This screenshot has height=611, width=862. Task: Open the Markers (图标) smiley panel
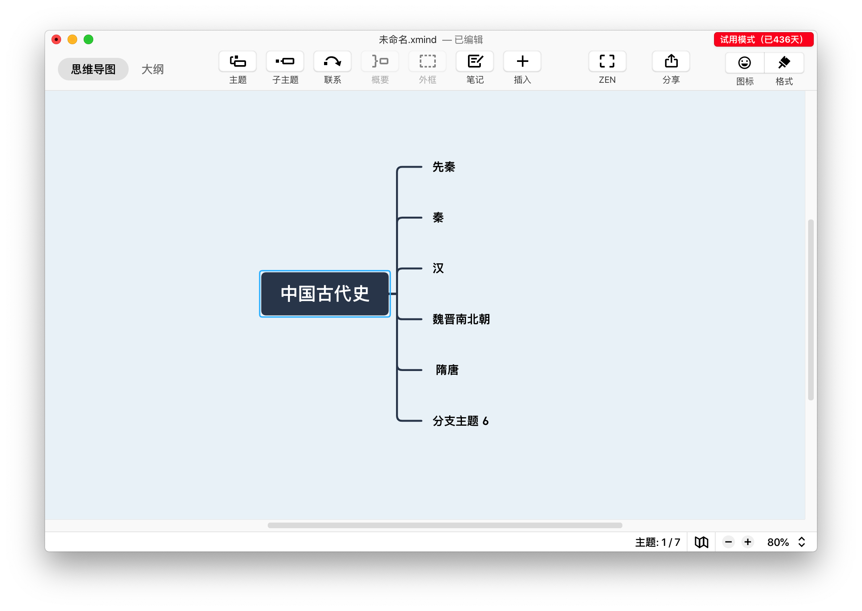click(x=745, y=63)
